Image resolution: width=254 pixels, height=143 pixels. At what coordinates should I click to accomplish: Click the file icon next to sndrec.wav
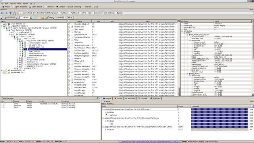tap(72, 27)
